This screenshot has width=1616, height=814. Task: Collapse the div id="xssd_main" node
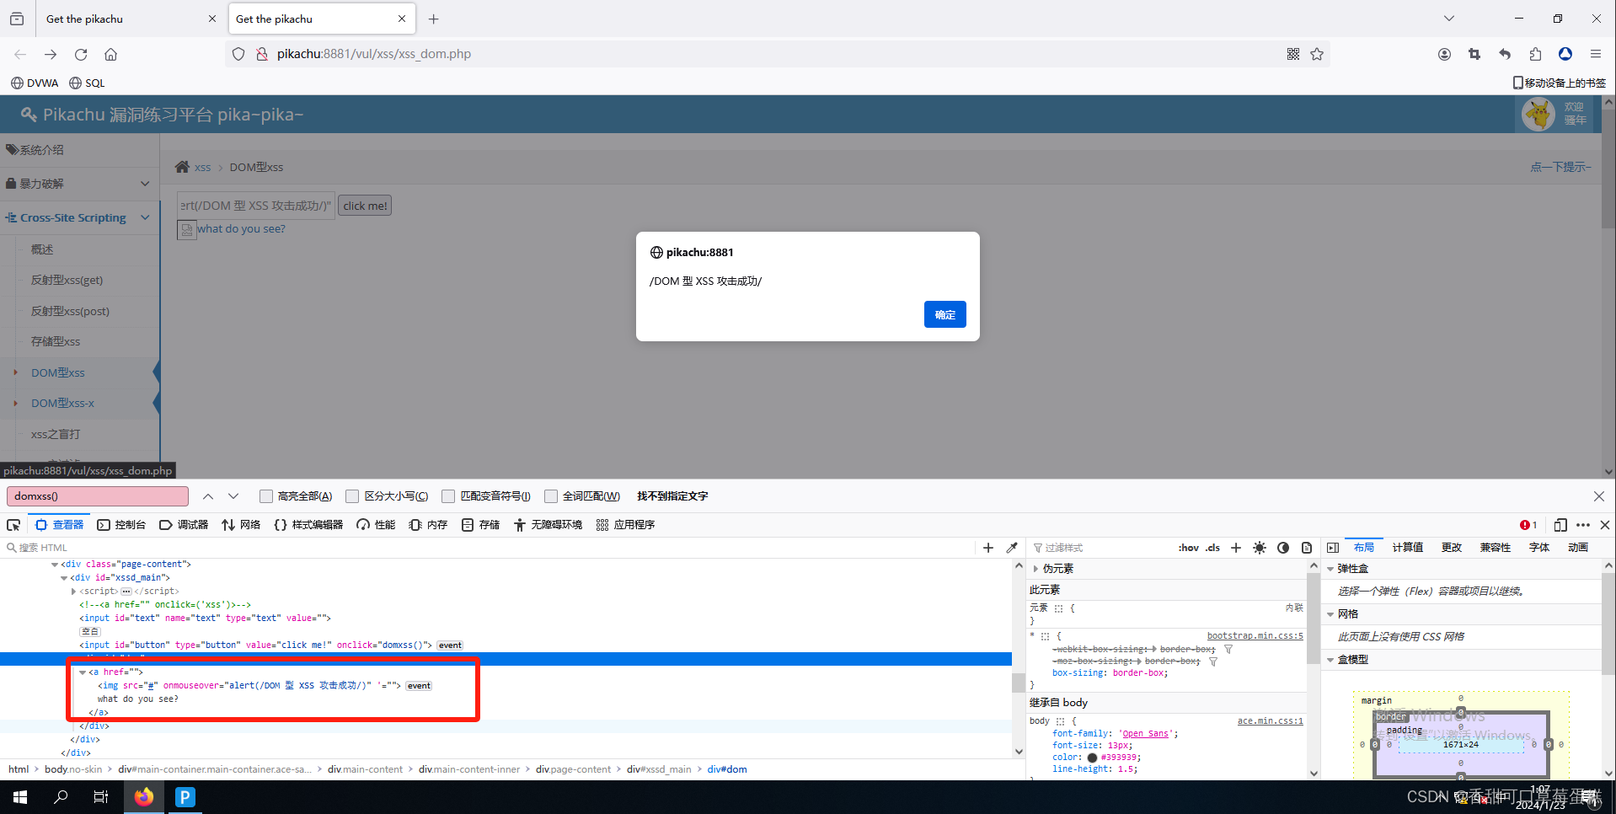coord(64,578)
